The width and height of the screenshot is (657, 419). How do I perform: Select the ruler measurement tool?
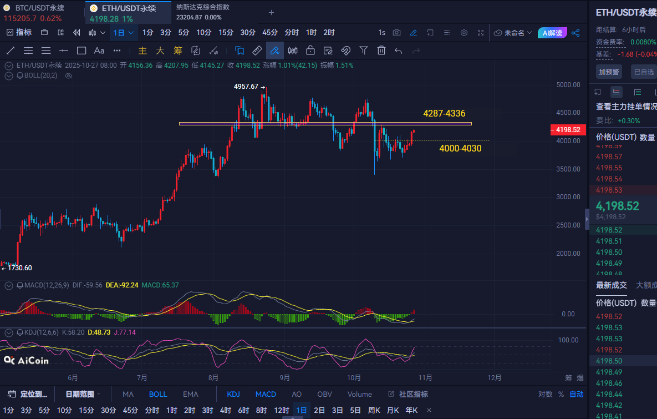tap(257, 51)
